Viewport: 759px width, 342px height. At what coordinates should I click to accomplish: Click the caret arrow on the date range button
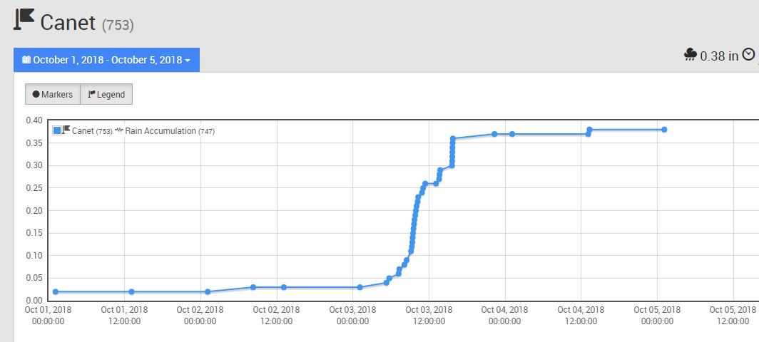coord(188,61)
